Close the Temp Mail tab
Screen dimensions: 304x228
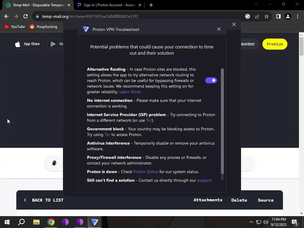coord(69,5)
